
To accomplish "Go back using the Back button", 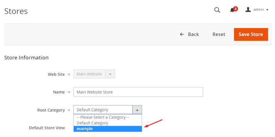I will [x=189, y=34].
